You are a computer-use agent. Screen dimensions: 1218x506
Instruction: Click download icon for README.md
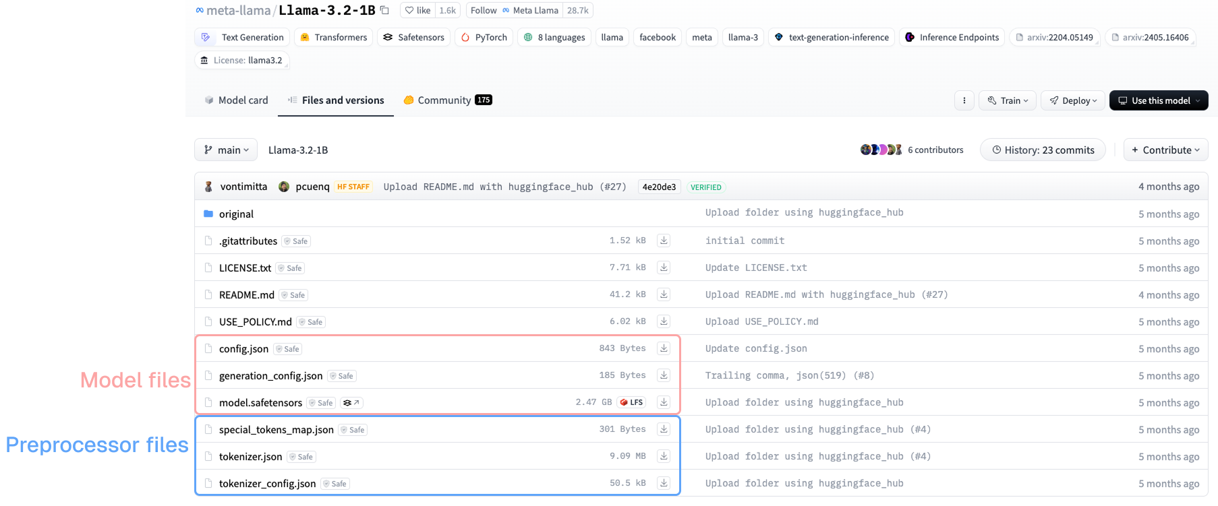[664, 294]
